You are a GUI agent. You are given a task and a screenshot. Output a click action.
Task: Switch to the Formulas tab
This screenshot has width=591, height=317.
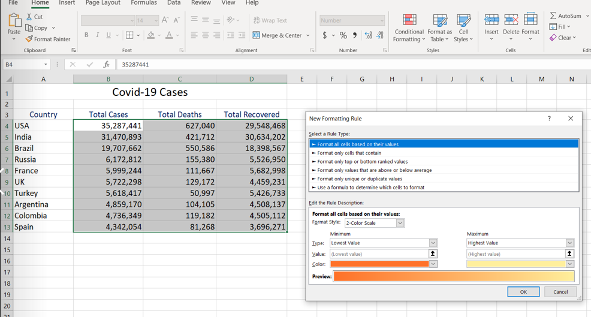(x=143, y=3)
